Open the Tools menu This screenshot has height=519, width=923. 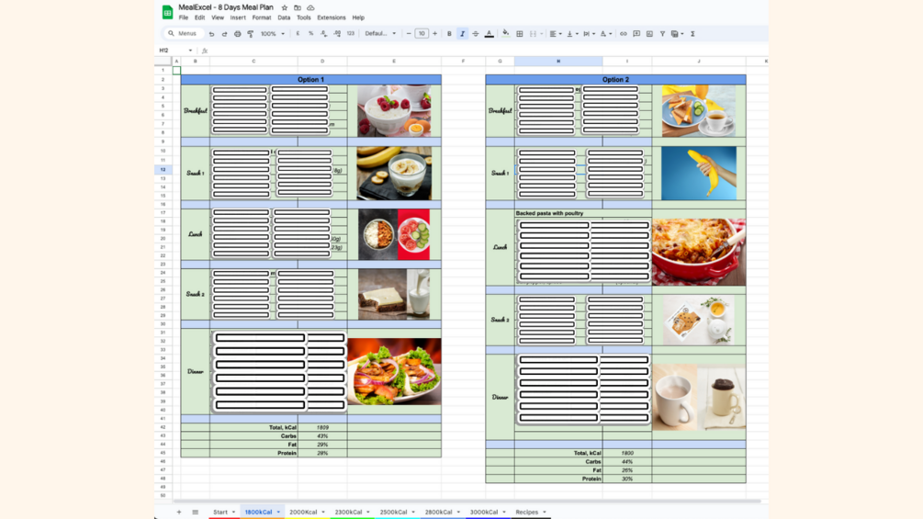point(304,17)
